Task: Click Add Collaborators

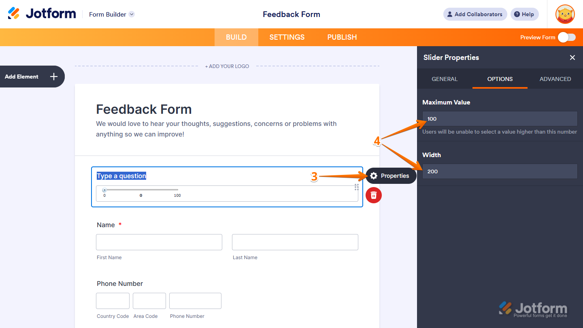Action: 475,14
